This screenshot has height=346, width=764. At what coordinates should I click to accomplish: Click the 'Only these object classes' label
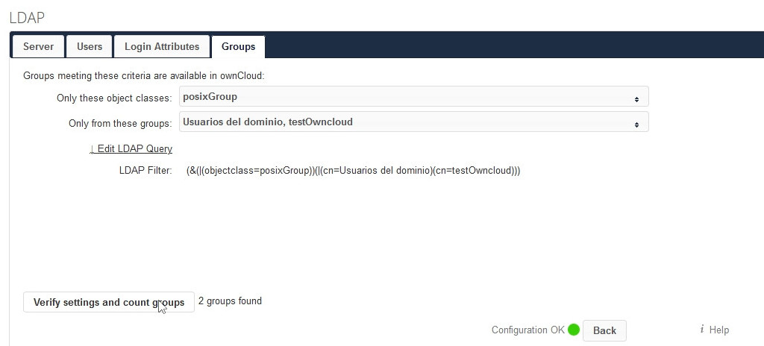114,98
